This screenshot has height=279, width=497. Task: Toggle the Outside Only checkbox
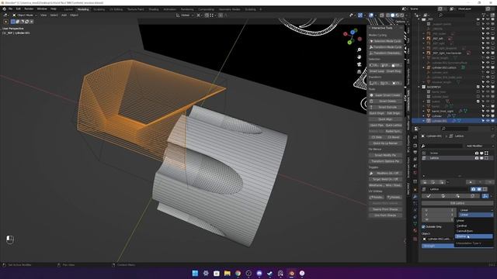click(423, 227)
